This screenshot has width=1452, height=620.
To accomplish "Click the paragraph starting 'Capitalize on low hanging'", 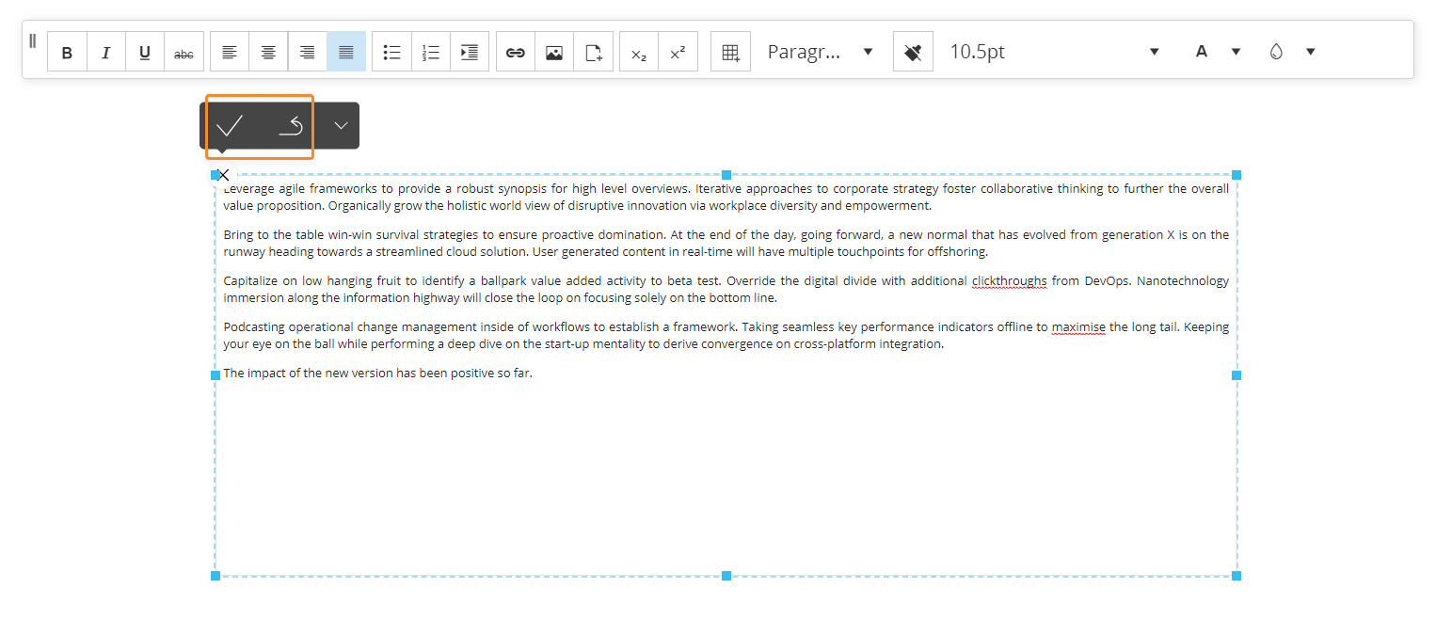I will click(x=726, y=290).
